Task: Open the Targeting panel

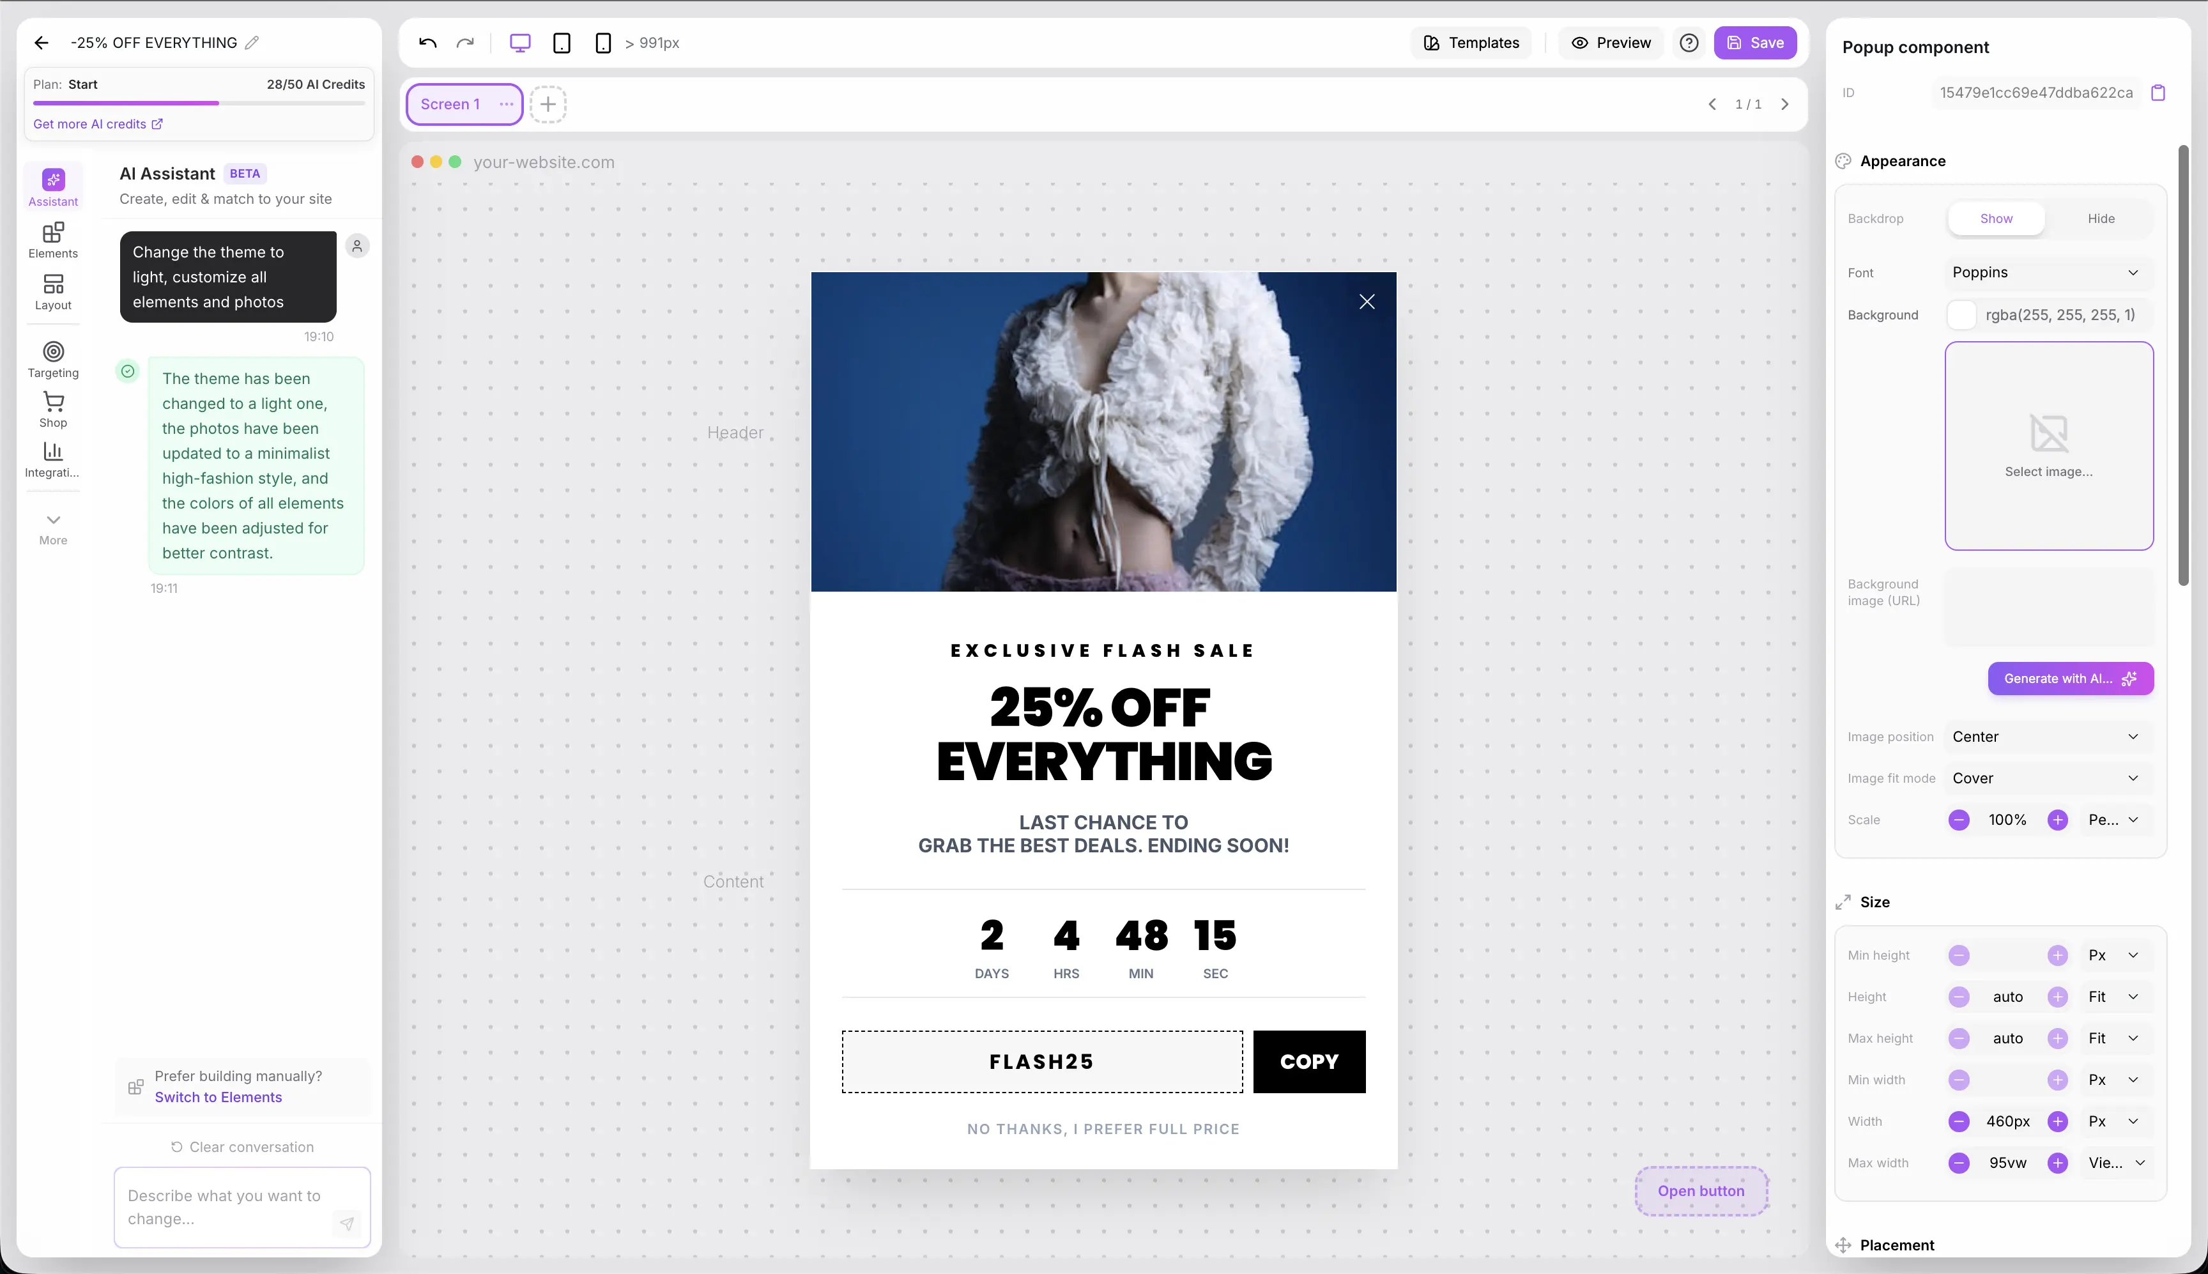Action: tap(54, 360)
